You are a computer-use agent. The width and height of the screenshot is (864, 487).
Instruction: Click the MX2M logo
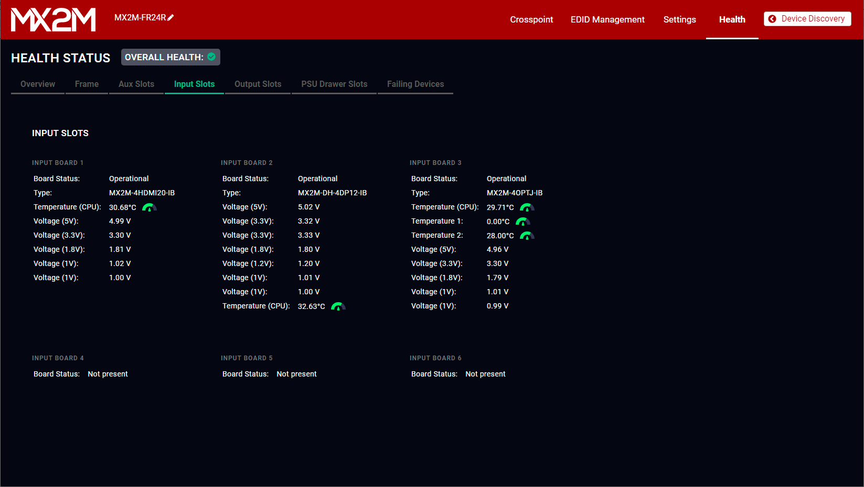(54, 19)
